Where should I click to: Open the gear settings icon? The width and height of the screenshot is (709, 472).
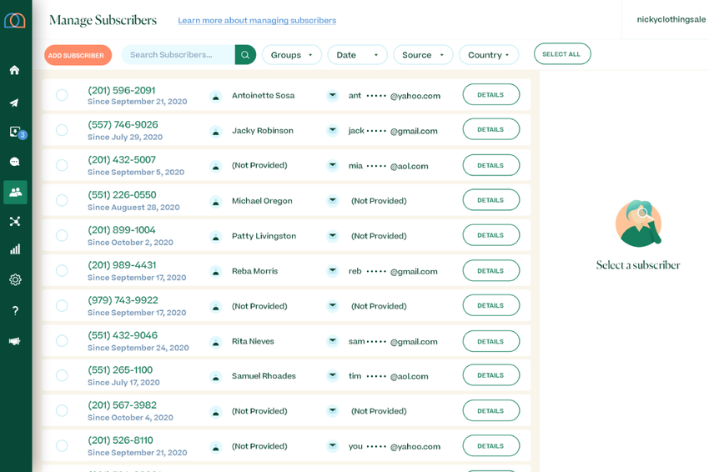click(15, 280)
